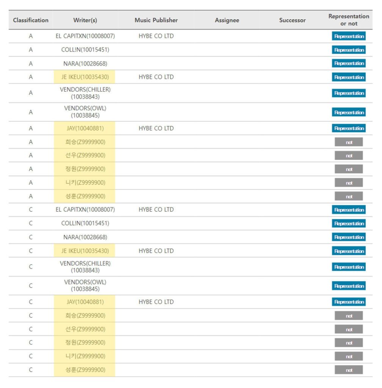This screenshot has width=382, height=388.
Task: Select the Representation or not header
Action: click(x=348, y=20)
